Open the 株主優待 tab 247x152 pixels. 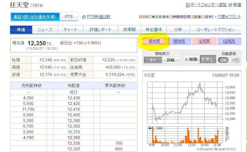point(154,29)
